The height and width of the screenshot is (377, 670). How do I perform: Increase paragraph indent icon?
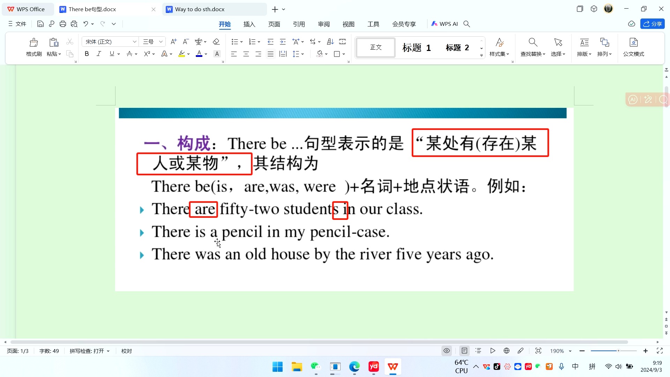(x=283, y=42)
